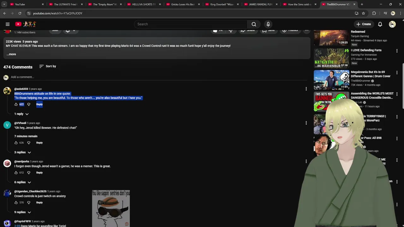Dislike the @VVheeli comment
This screenshot has height=227, width=404.
coord(29,143)
